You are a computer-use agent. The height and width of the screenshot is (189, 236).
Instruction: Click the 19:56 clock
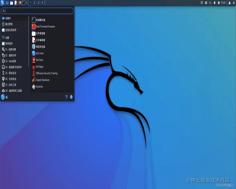223,3
